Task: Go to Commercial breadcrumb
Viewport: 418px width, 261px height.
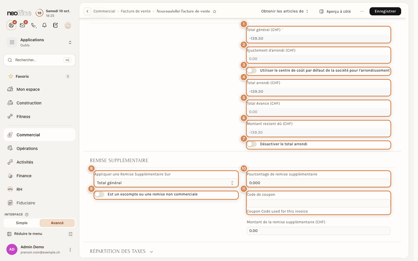Action: coord(104,11)
